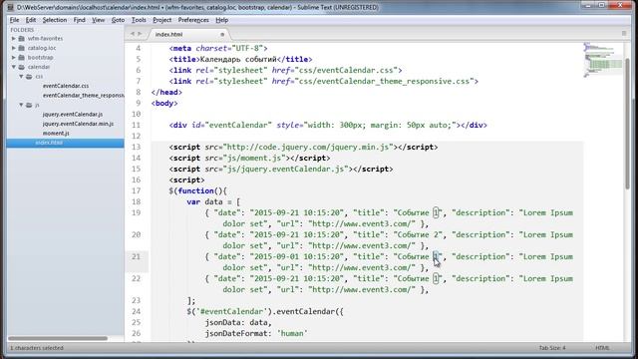Open eventCalendar.css file
Image resolution: width=638 pixels, height=359 pixels.
(66, 86)
